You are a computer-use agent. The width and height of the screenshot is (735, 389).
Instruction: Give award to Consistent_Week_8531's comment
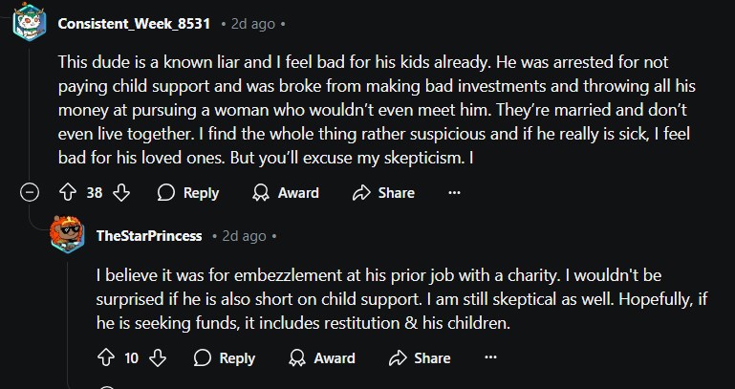pyautogui.click(x=285, y=193)
